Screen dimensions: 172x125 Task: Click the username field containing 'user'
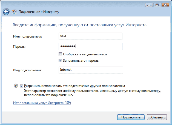90,36
